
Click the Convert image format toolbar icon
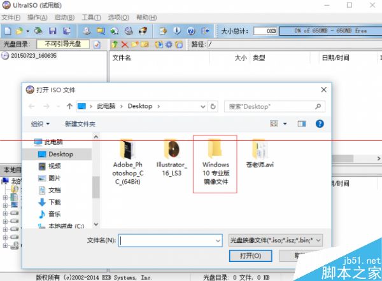point(101,31)
